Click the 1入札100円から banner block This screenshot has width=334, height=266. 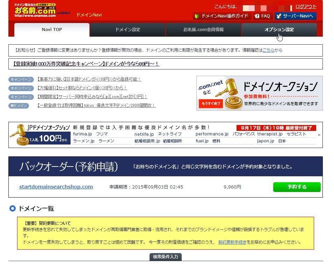tap(48, 138)
